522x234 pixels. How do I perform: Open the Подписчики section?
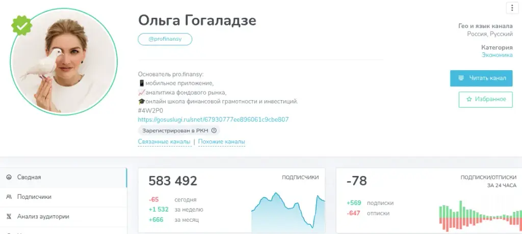[x=63, y=197]
